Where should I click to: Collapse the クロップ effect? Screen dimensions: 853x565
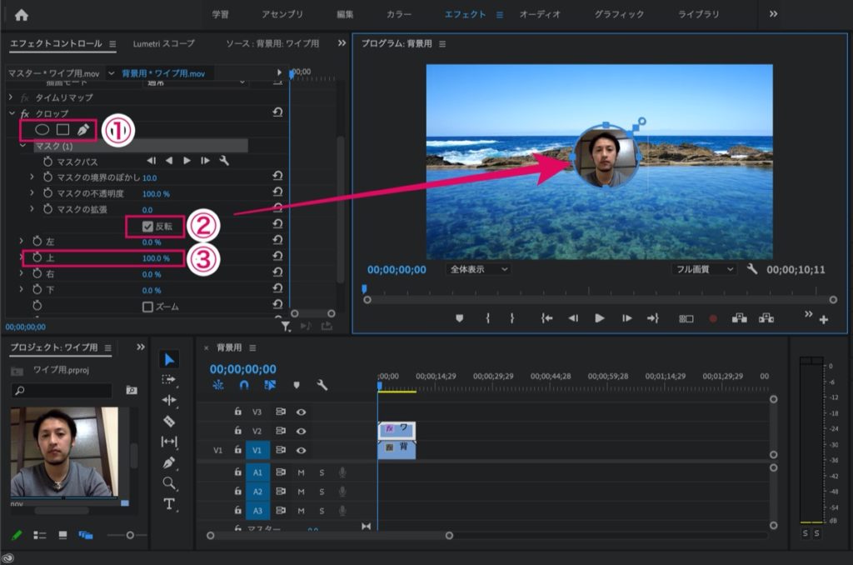12,113
